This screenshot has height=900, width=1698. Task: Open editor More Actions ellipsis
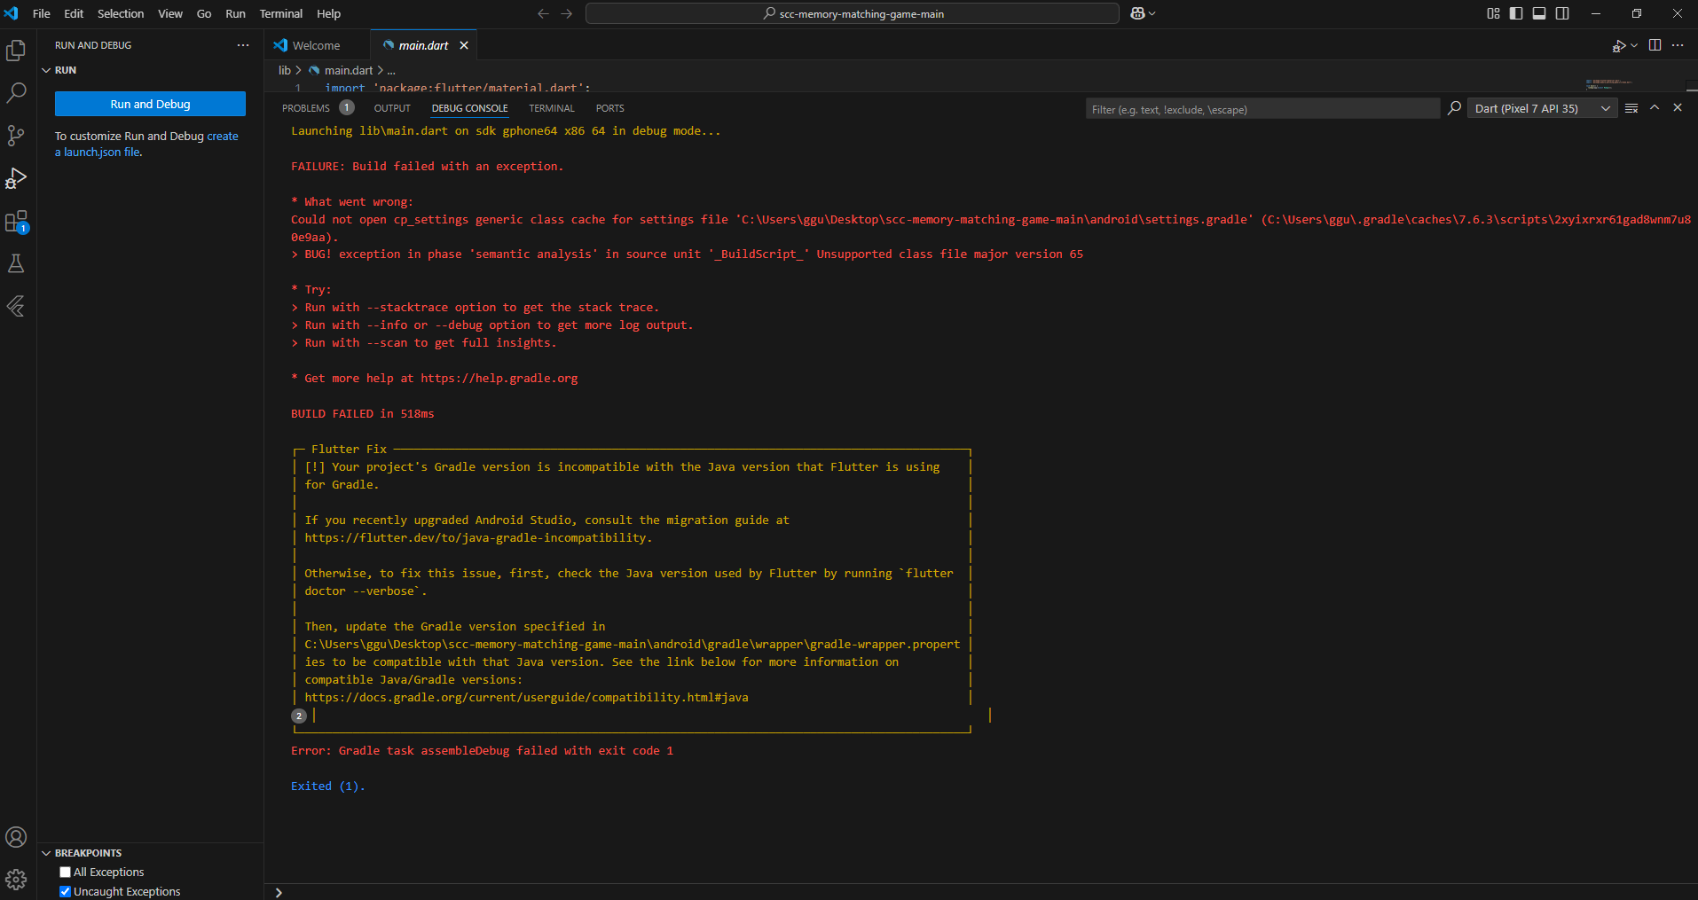point(1678,45)
